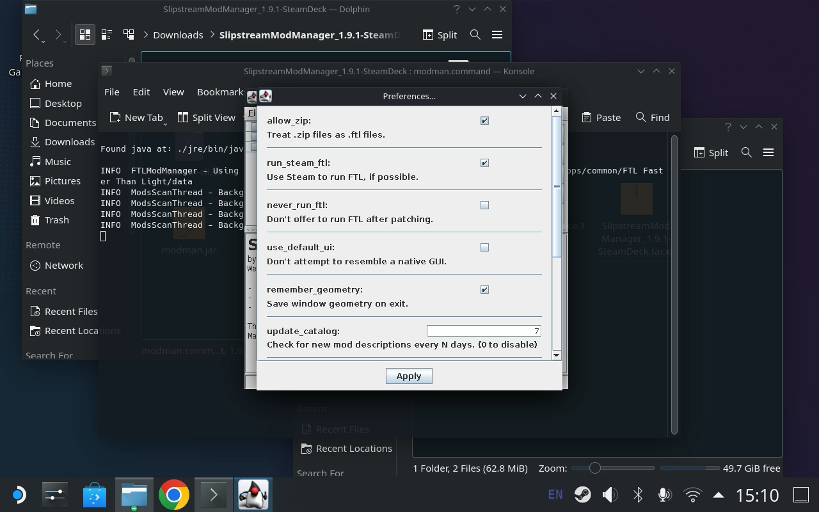Open the Wi-Fi network menu in the tray

pyautogui.click(x=692, y=495)
